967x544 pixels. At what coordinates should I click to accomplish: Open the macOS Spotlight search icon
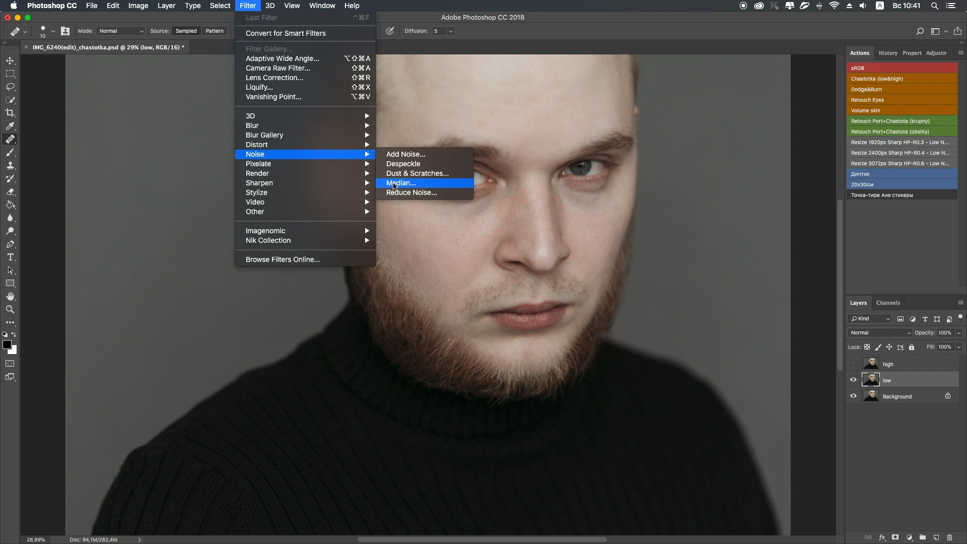934,6
